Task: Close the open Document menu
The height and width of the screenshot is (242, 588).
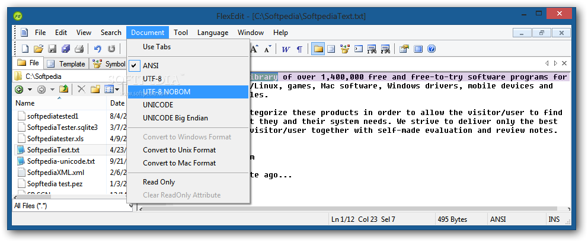Action: (148, 33)
